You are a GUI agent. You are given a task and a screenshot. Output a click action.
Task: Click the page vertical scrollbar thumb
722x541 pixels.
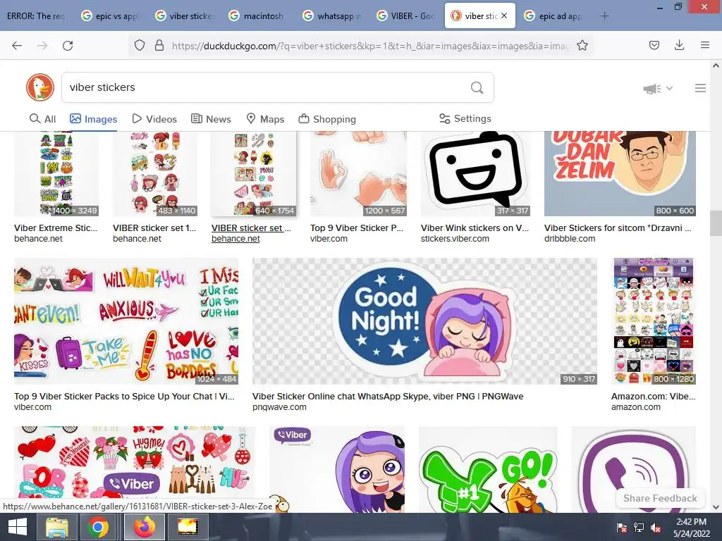(716, 223)
